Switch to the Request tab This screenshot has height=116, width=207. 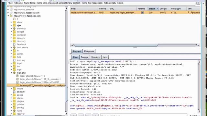coord(77,51)
